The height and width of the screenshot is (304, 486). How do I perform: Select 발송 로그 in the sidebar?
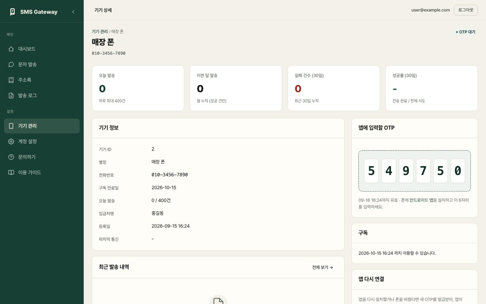click(42, 96)
